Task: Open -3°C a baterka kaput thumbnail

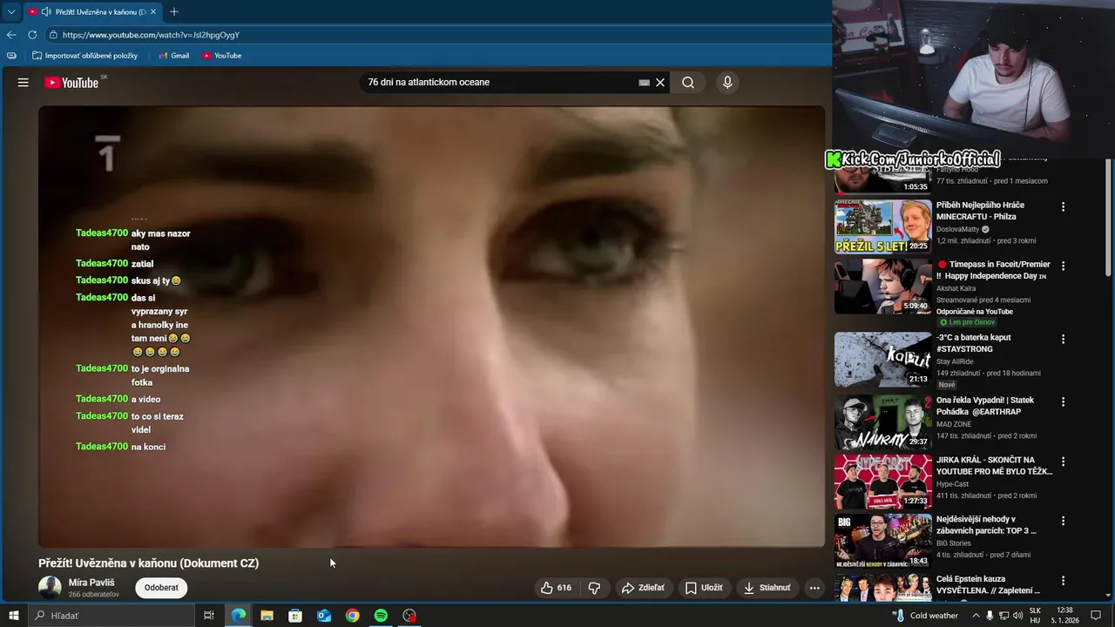Action: point(883,359)
